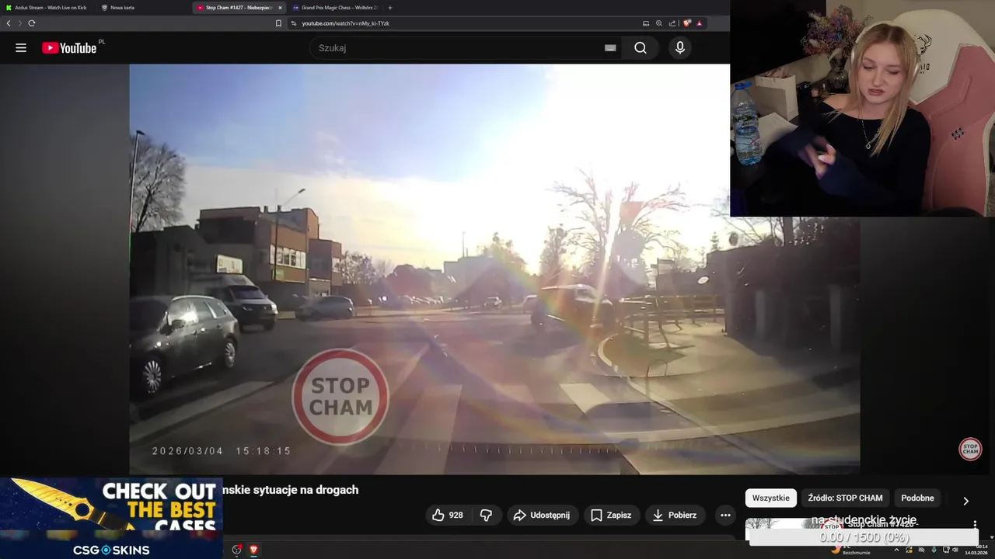Image resolution: width=995 pixels, height=559 pixels.
Task: Click the Stop Cham channel watermark in video
Action: click(x=970, y=449)
